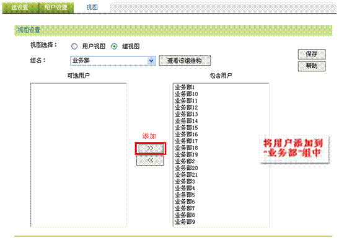339x240 pixels.
Task: Switch to the 视图 tab
Action: [x=92, y=7]
